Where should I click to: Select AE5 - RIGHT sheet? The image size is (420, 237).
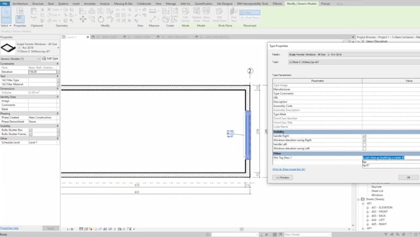pyautogui.click(x=379, y=224)
